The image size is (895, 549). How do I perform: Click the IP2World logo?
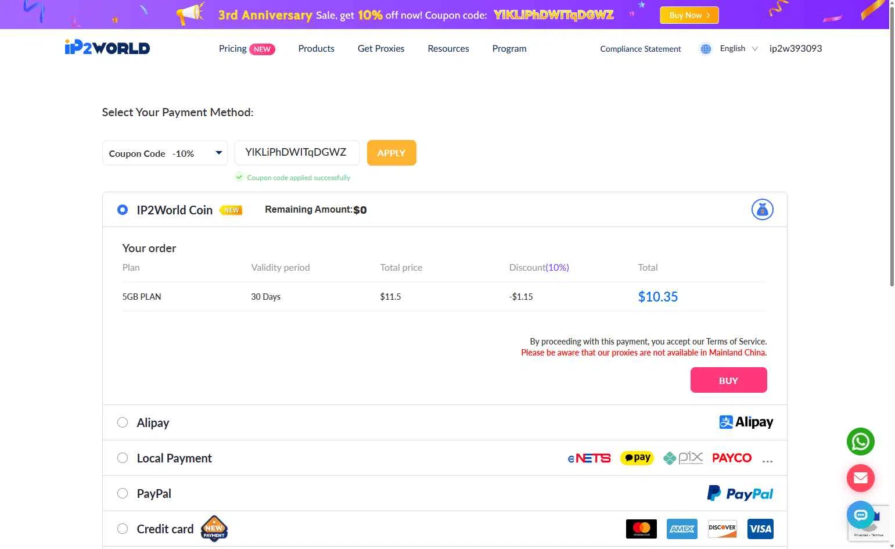pos(107,47)
